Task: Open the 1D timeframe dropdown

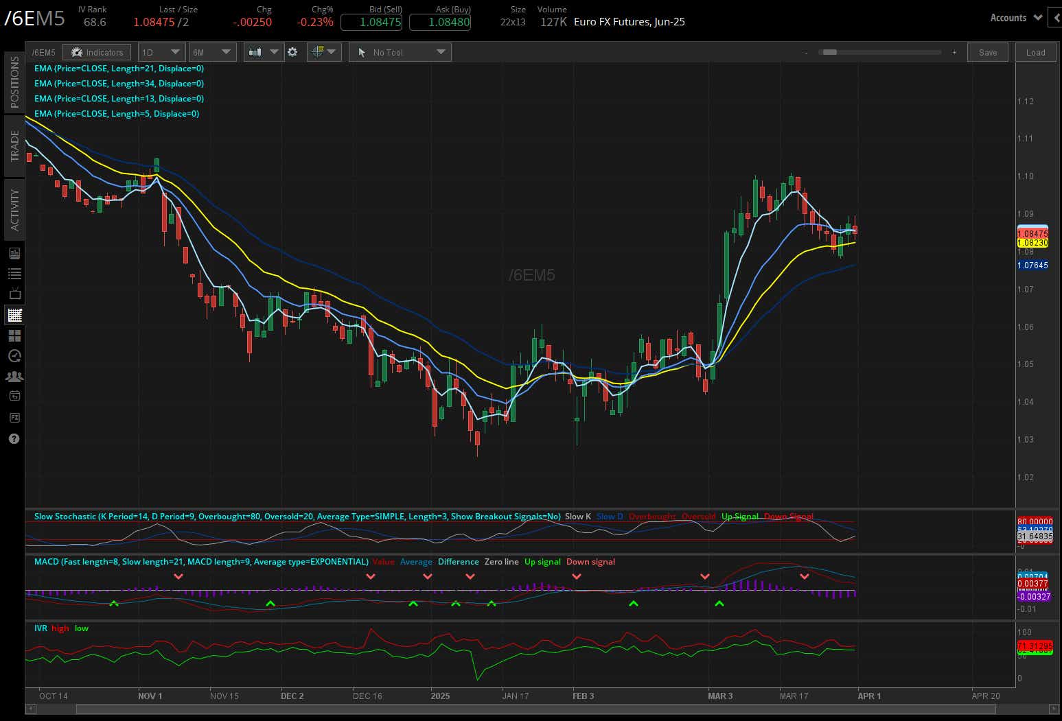Action: 161,51
